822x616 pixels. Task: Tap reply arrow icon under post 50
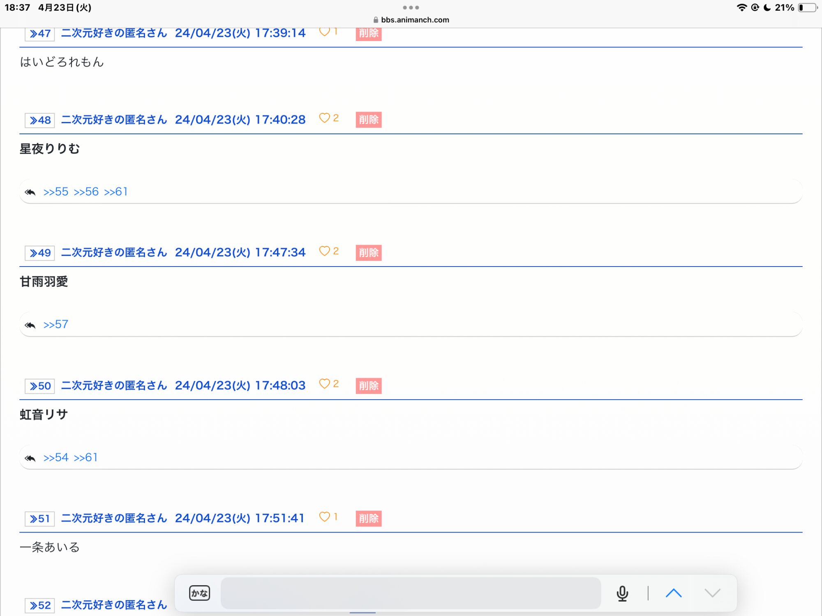tap(30, 458)
